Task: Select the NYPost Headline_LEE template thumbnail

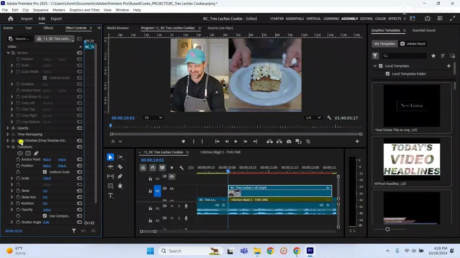Action: (411, 159)
